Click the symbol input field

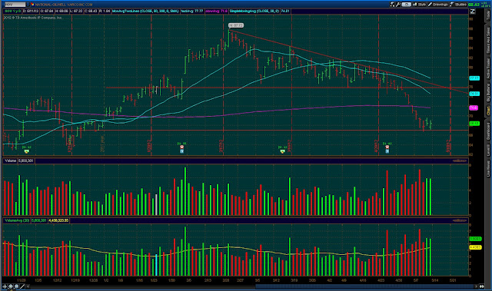[15, 5]
